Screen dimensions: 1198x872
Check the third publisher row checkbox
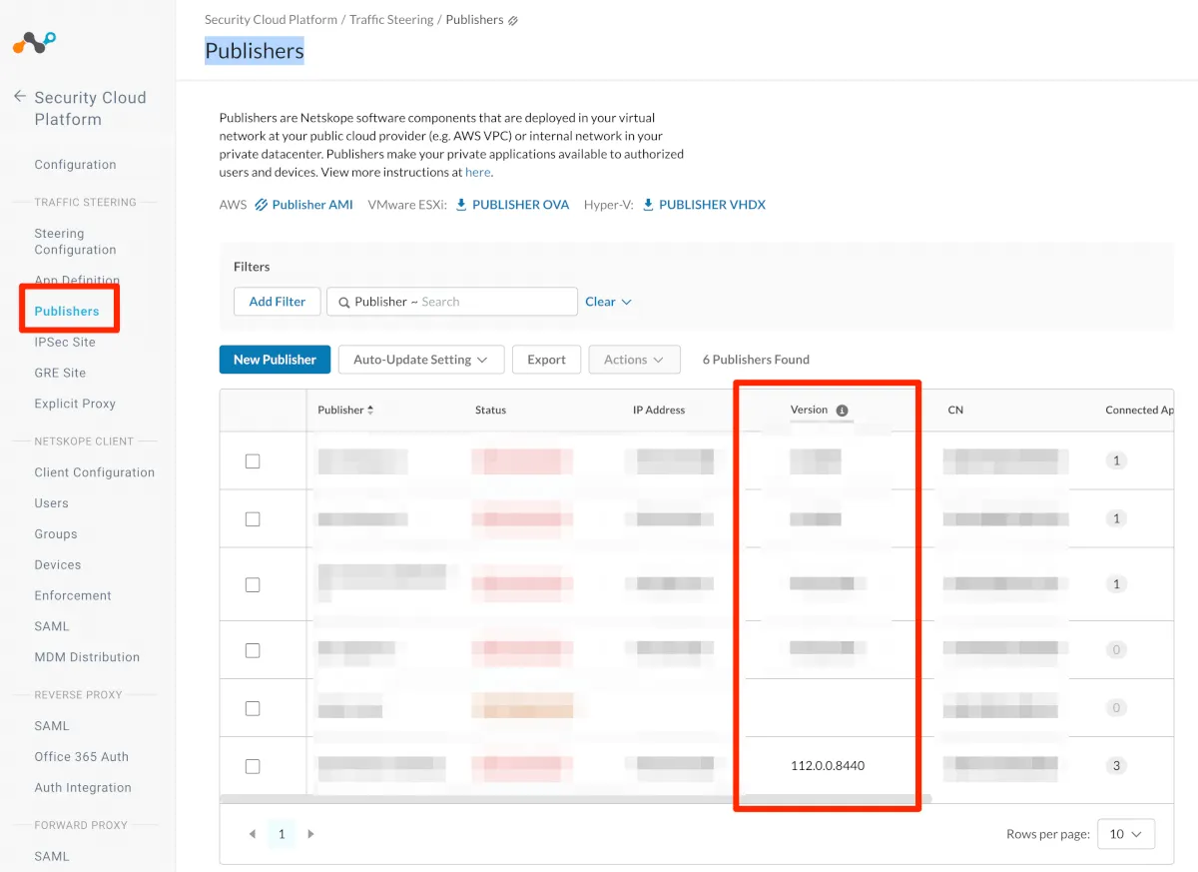[253, 584]
